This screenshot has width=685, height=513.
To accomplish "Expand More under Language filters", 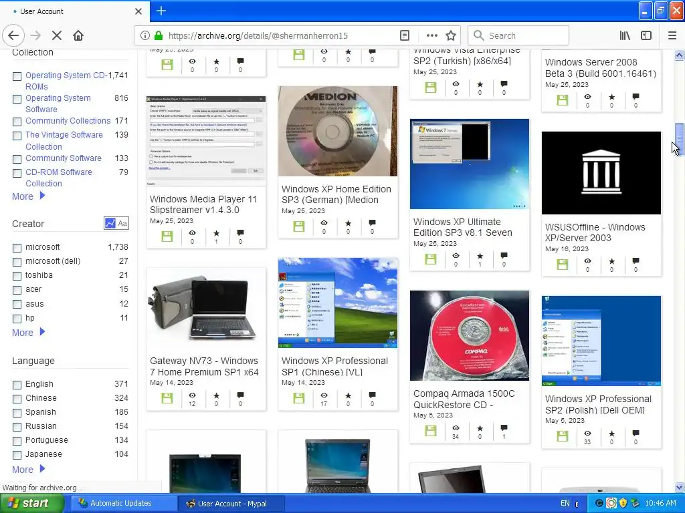I will tap(28, 470).
